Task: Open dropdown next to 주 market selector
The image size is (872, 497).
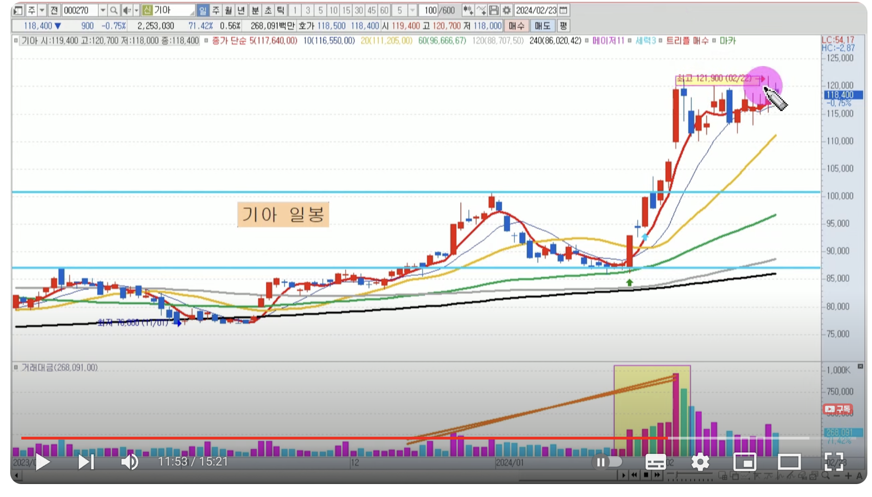Action: pos(42,10)
